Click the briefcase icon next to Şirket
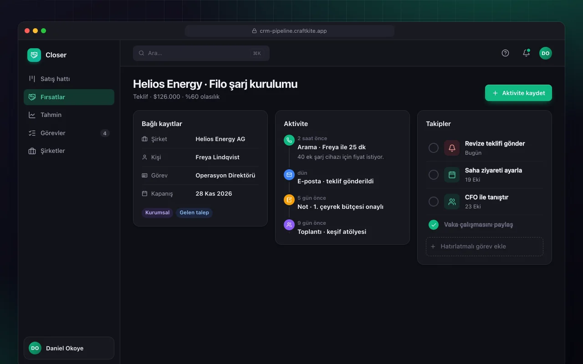Image resolution: width=583 pixels, height=364 pixels. [145, 139]
